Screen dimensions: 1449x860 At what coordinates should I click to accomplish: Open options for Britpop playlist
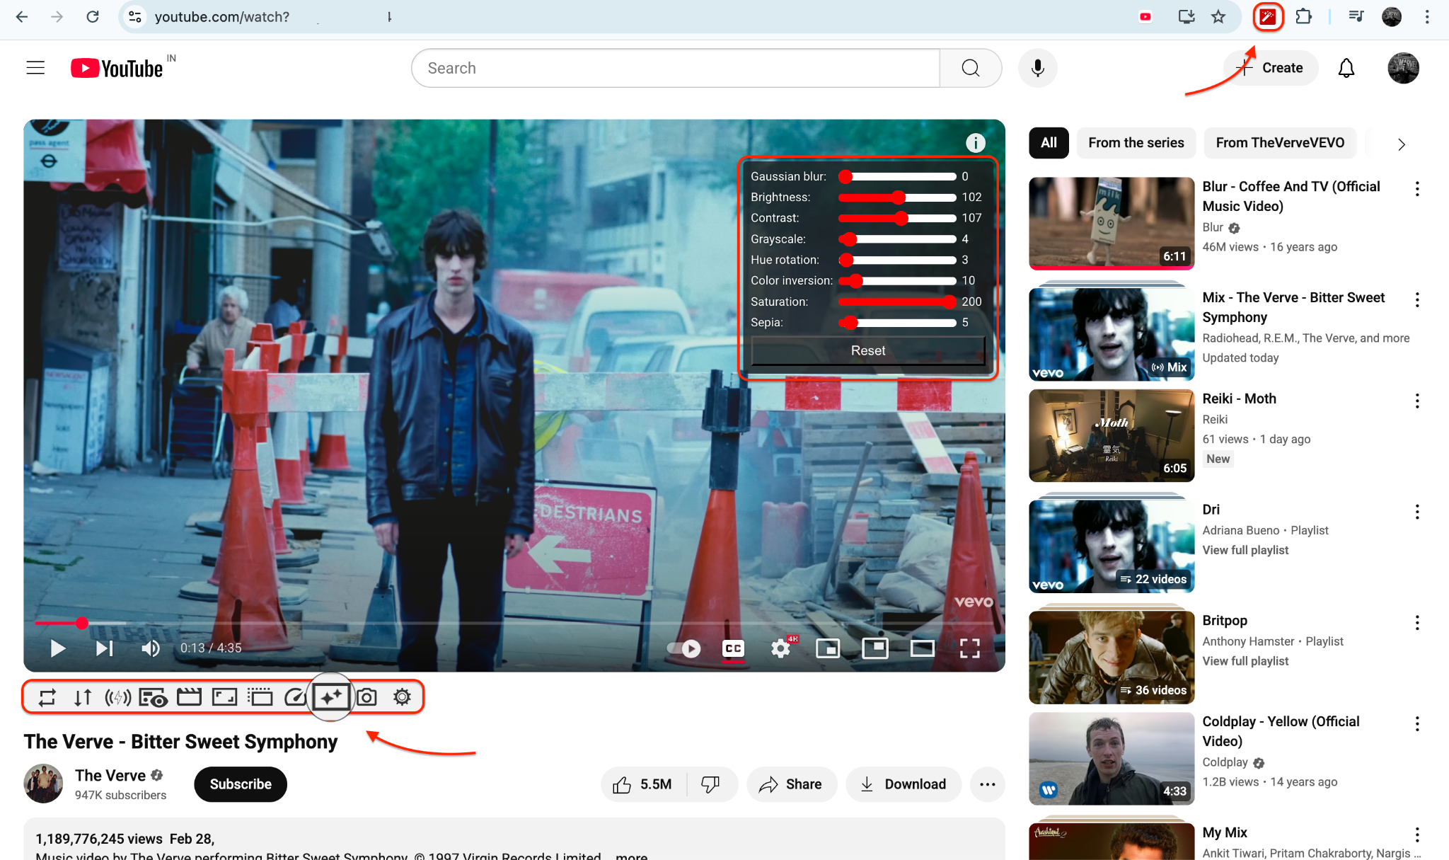[1417, 623]
